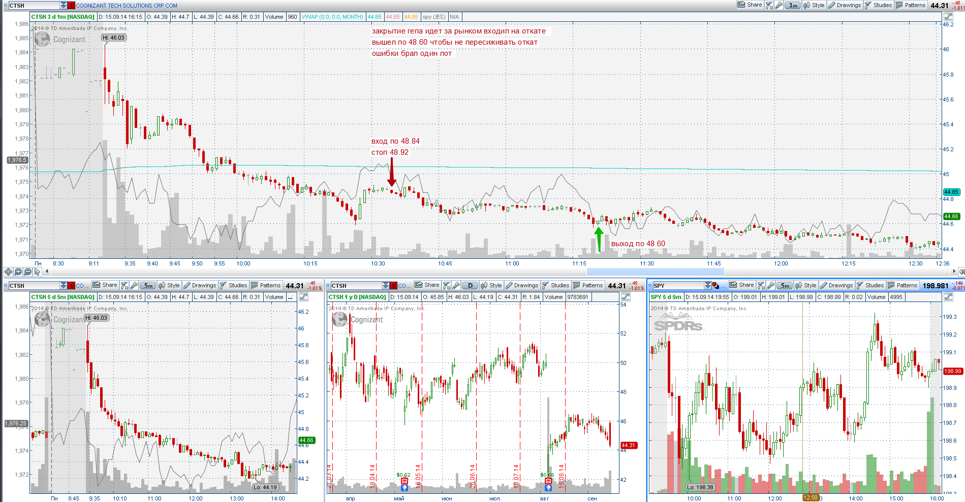Open quick study icon in top chart toolbar

point(769,5)
